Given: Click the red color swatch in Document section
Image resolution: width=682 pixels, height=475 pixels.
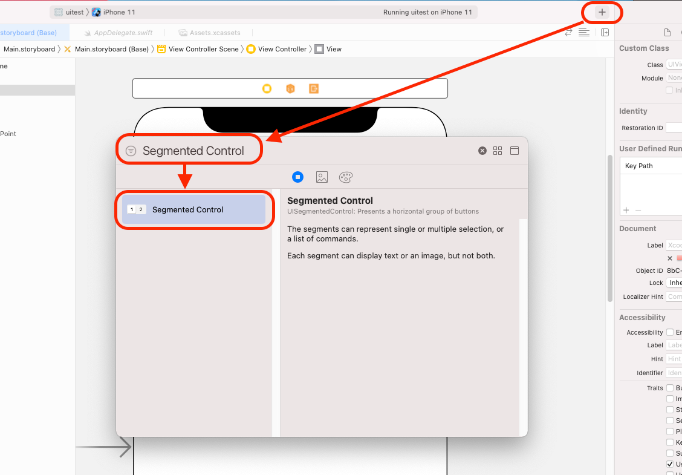Looking at the screenshot, I should (x=678, y=258).
